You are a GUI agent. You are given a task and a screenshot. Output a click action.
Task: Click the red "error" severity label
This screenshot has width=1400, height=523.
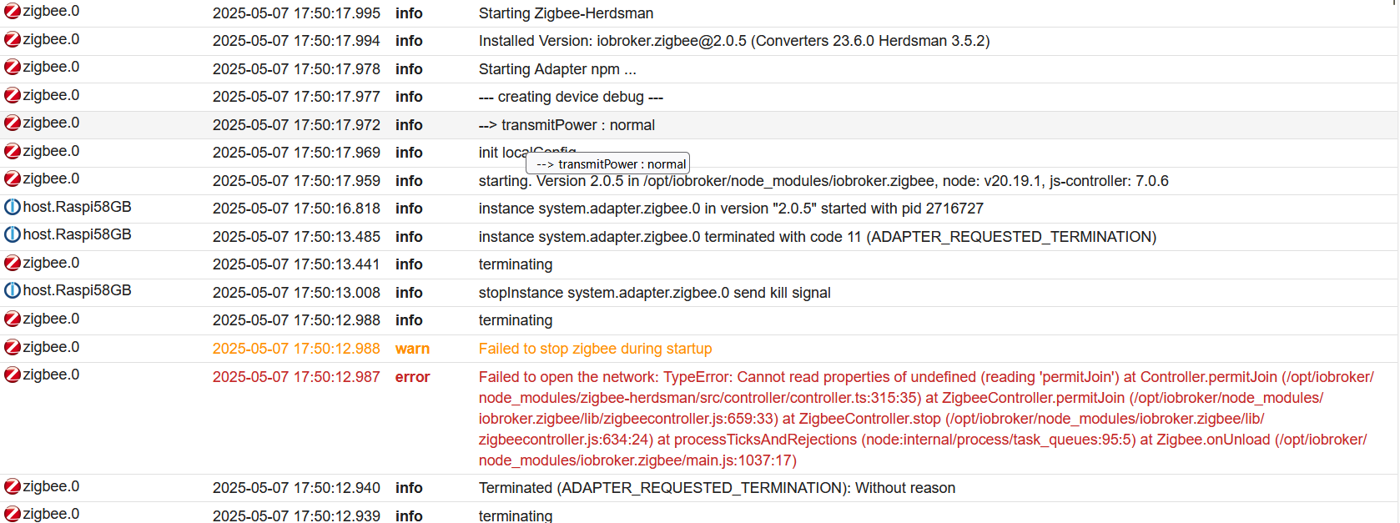click(x=412, y=377)
